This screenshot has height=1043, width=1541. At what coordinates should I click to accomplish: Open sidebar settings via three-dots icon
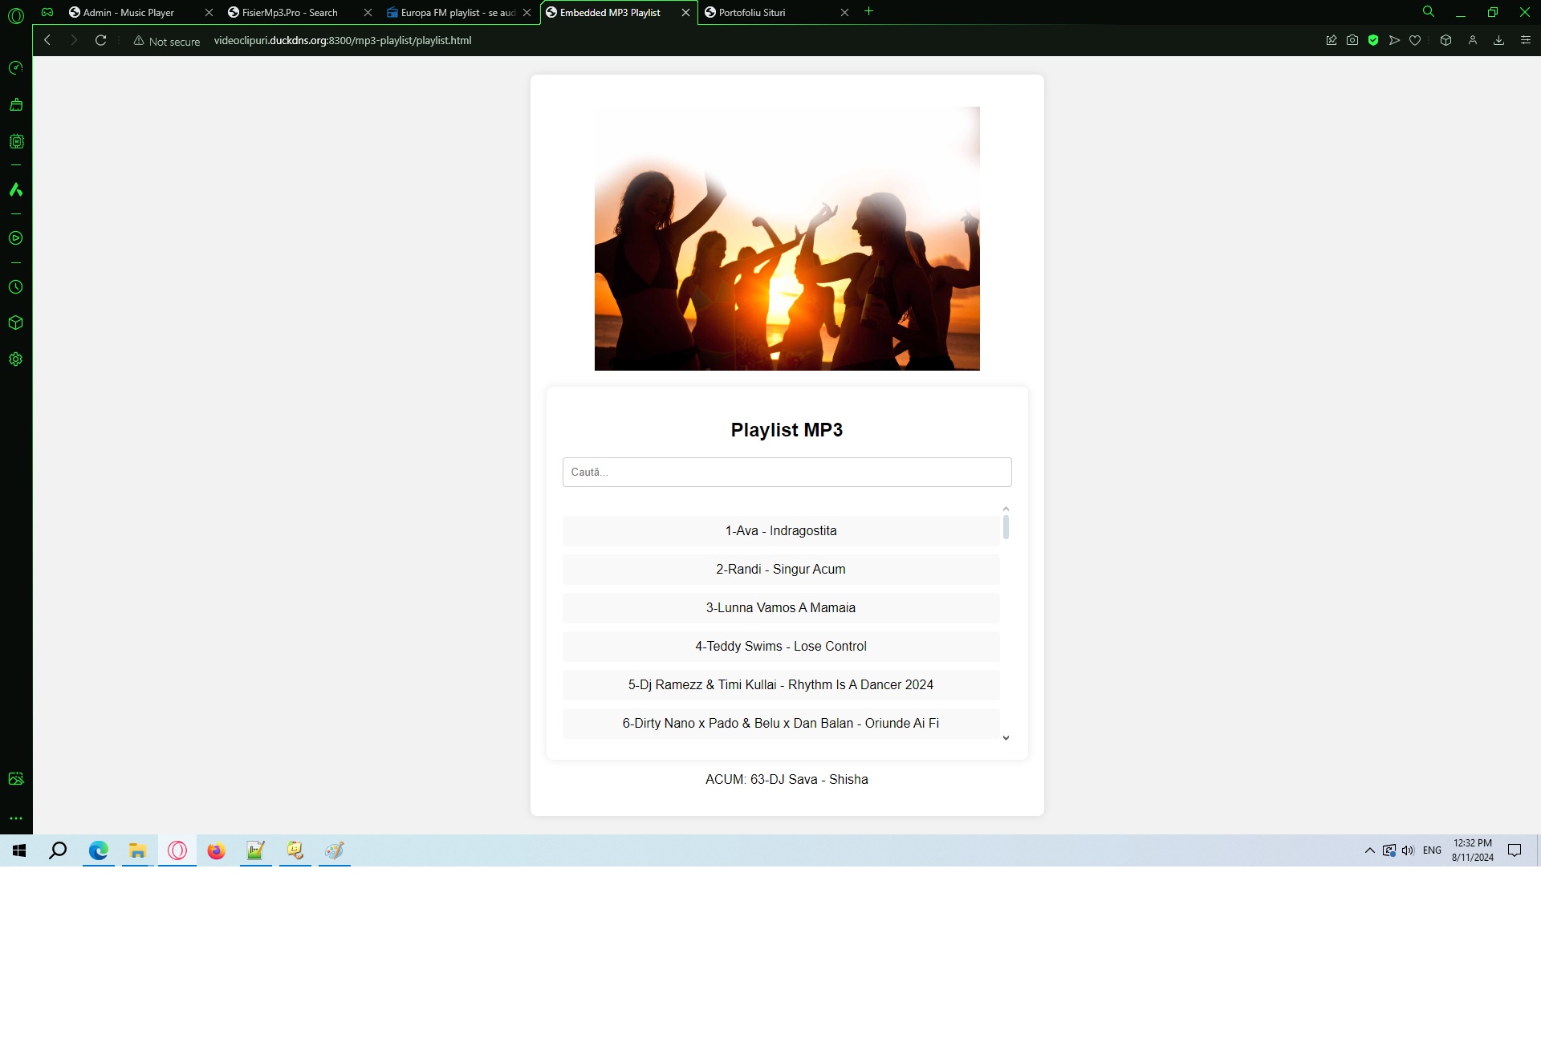[x=16, y=818]
